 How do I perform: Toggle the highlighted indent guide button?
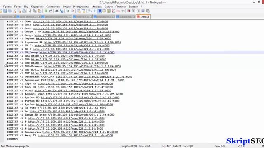coord(99,11)
